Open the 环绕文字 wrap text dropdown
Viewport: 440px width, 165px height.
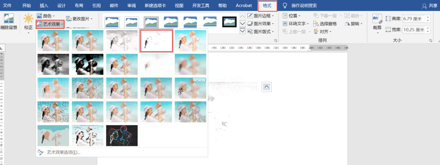[x=295, y=24]
